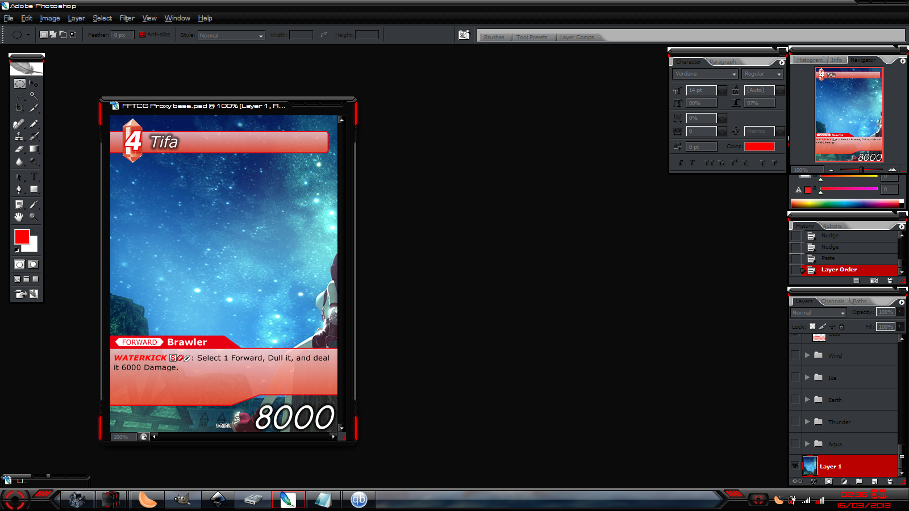
Task: Expand the Ice layer group
Action: (x=807, y=377)
